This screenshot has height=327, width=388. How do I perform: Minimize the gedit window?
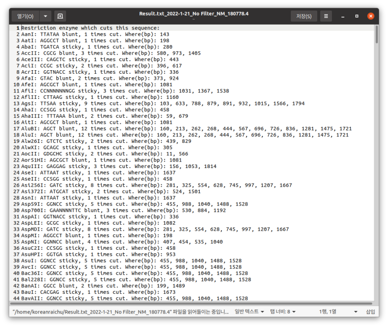click(343, 17)
